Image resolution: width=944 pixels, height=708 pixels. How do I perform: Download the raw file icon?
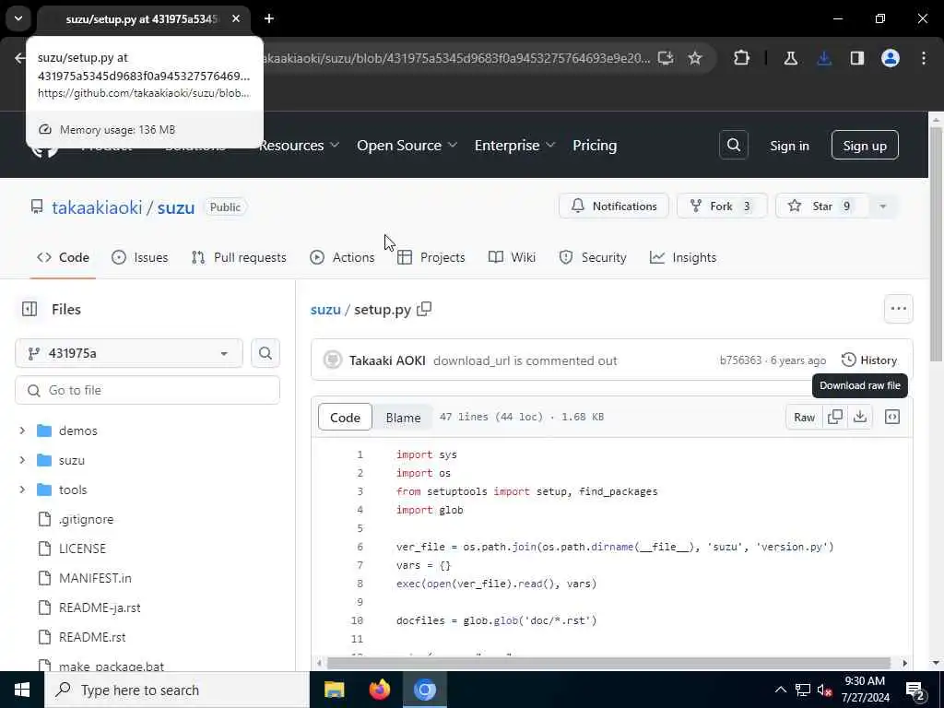860,417
